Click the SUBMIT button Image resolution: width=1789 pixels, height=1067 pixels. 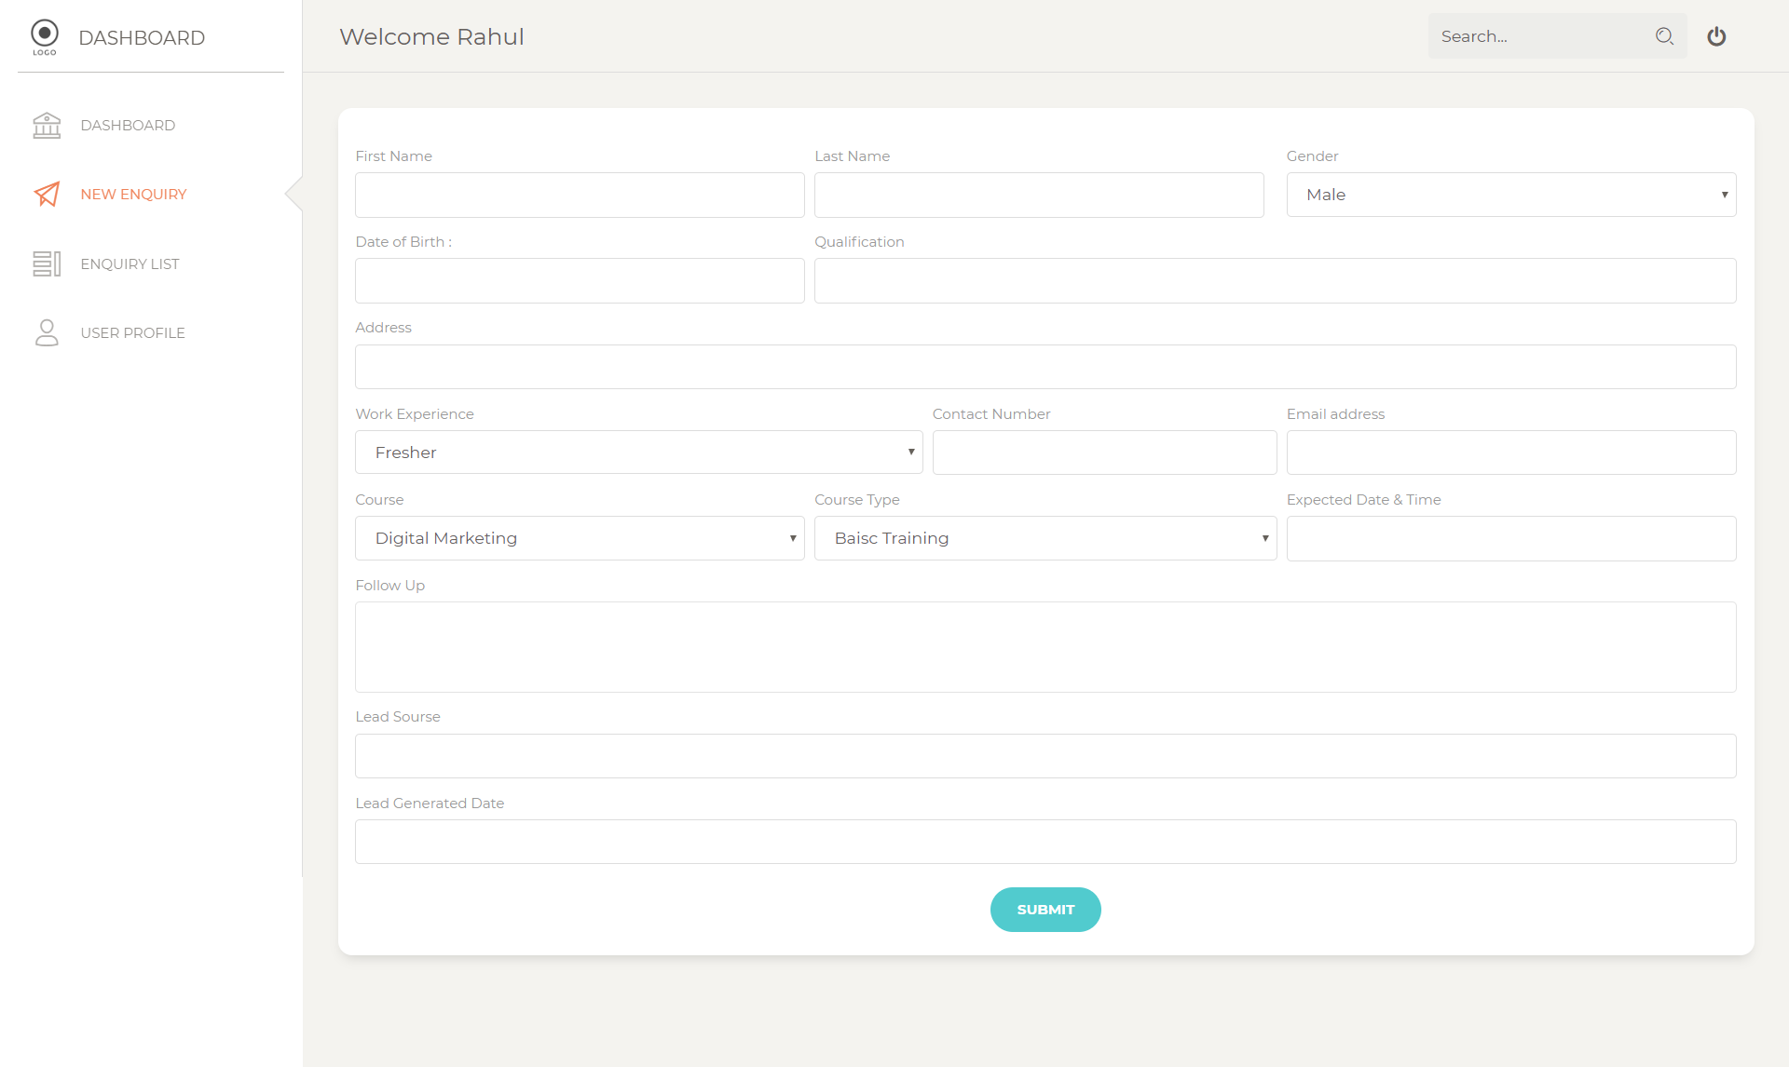click(1045, 910)
